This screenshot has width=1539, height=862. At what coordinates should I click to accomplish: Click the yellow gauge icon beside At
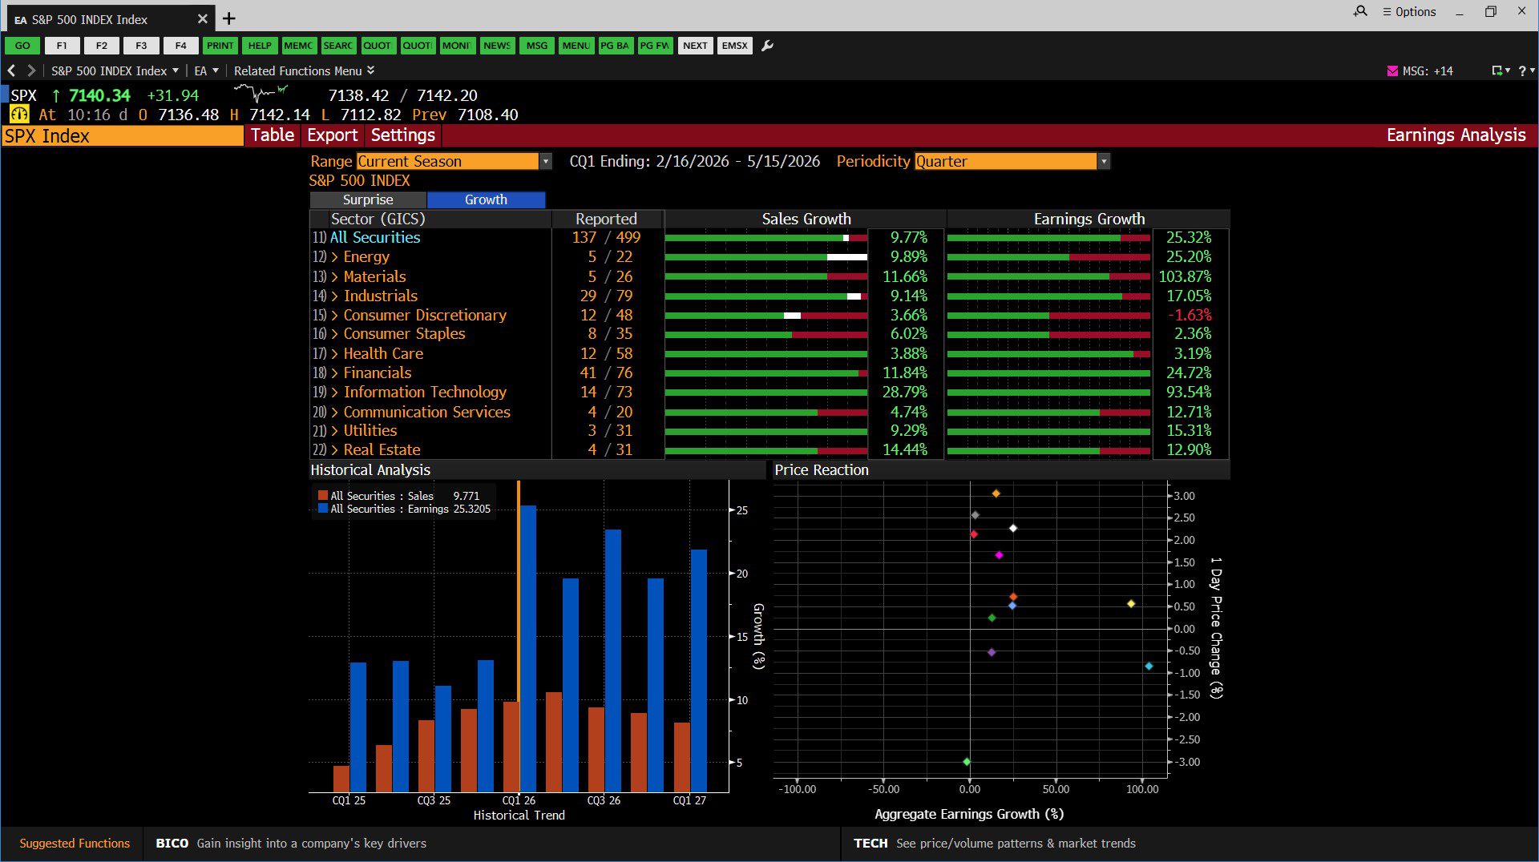[x=19, y=115]
